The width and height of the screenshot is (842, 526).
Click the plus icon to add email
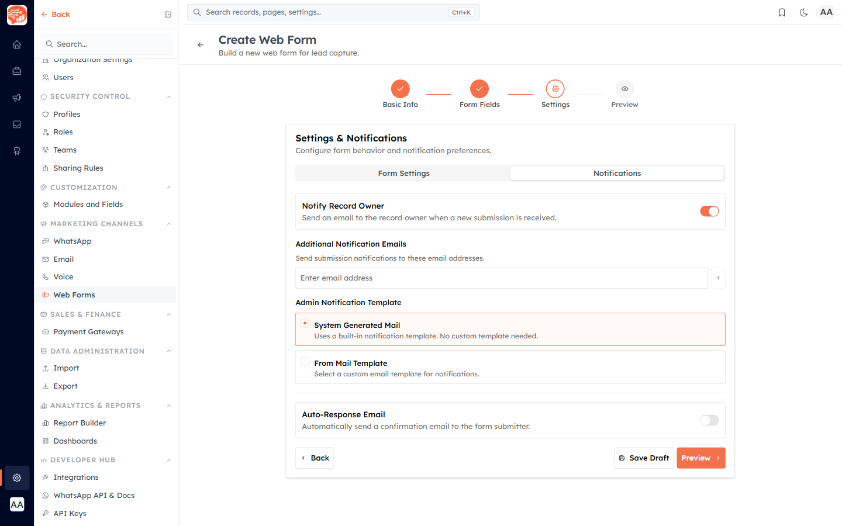point(718,278)
